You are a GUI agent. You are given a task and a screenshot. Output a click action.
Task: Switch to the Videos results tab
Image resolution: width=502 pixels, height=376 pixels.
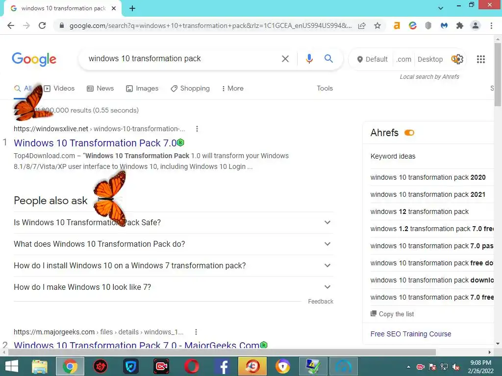(59, 89)
